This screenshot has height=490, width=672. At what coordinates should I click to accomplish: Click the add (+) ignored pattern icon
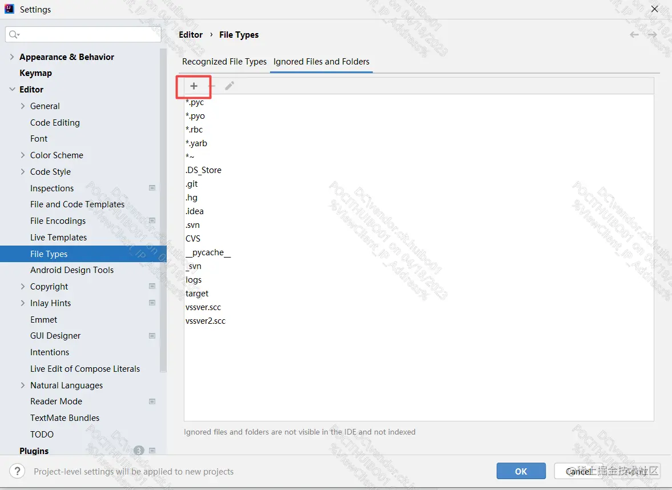click(x=194, y=86)
